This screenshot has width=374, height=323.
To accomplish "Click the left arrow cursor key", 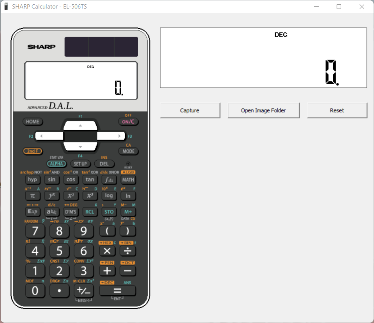I will tap(49, 136).
